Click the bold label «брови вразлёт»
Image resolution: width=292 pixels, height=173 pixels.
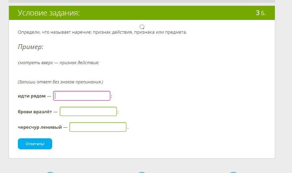(x=35, y=112)
